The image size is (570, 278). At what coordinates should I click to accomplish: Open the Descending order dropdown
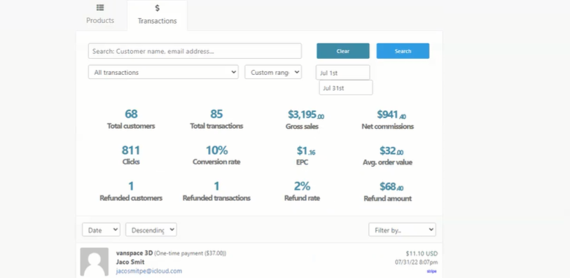[151, 230]
